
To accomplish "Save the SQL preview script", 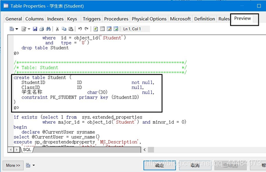I will tap(35, 29).
